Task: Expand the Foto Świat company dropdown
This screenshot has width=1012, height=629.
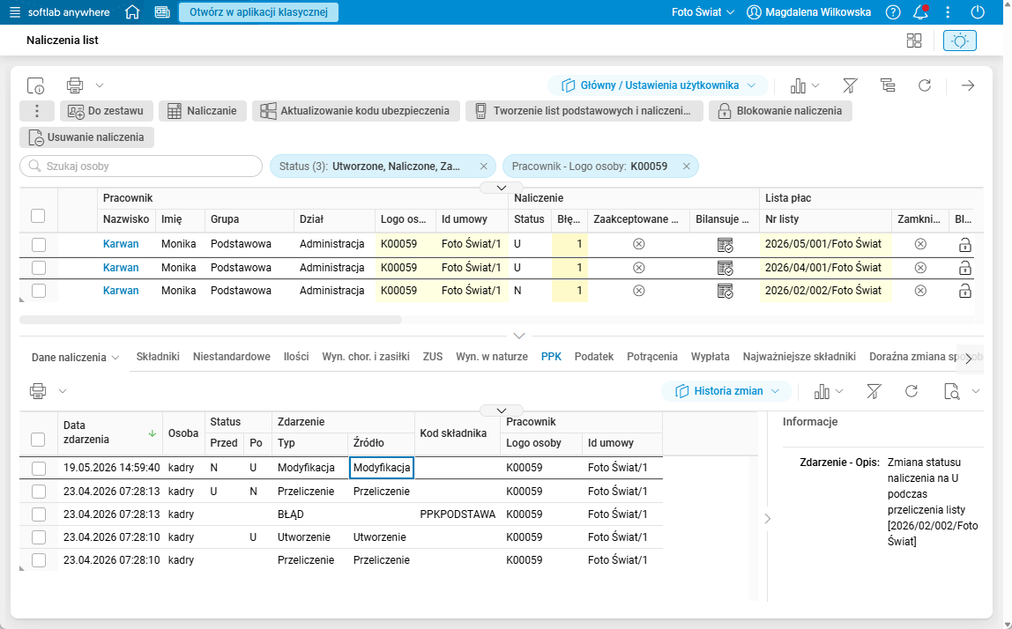Action: (x=703, y=12)
